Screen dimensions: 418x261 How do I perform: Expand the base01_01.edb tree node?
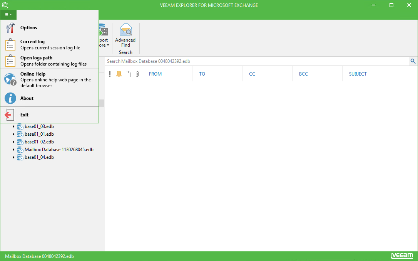pyautogui.click(x=13, y=134)
